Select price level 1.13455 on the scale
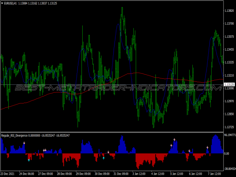Image resolution: width=236 pixels, height=177 pixels. click(229, 50)
